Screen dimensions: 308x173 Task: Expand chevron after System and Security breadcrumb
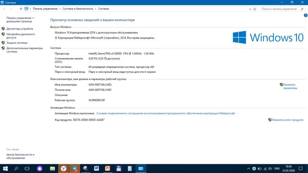(95, 8)
